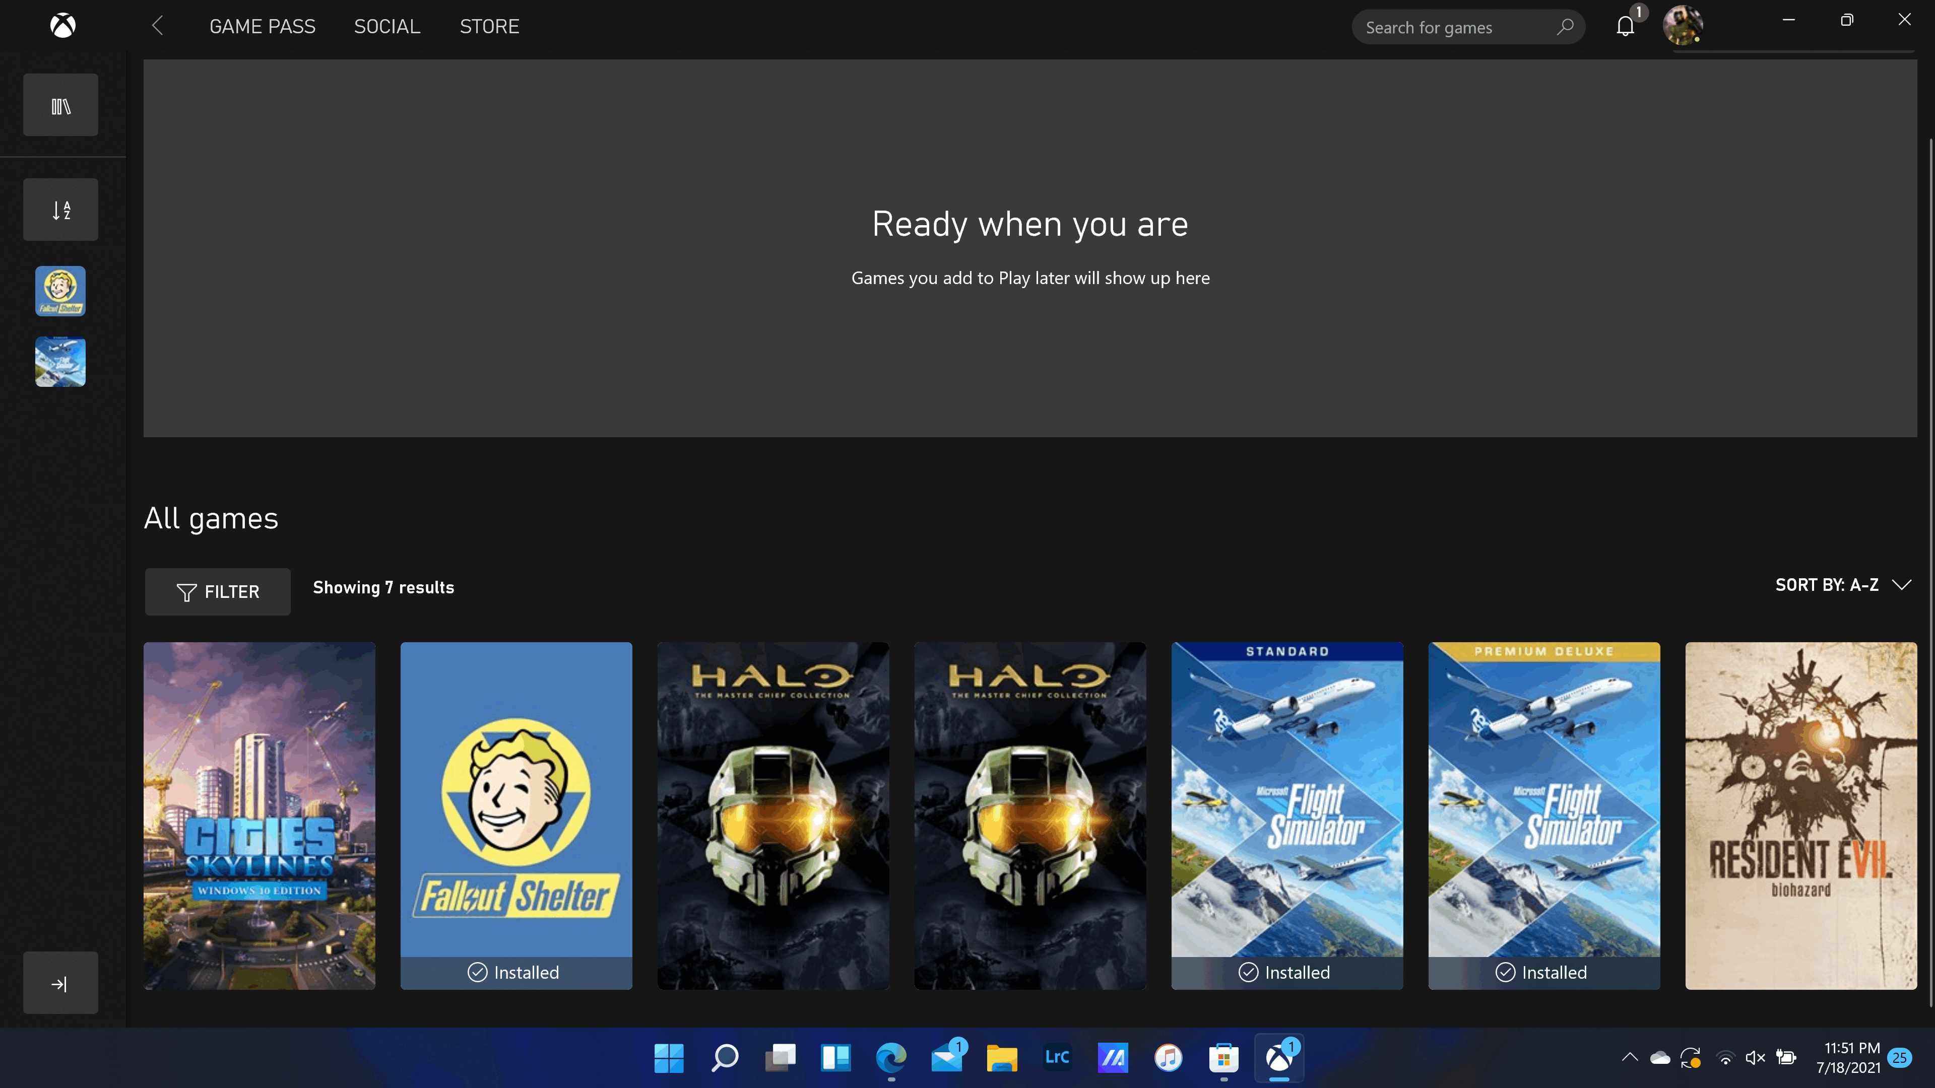Click the Search for games field

(1468, 27)
